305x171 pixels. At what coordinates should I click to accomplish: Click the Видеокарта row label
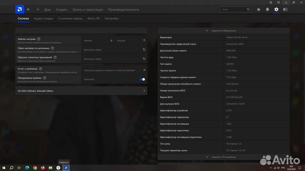(166, 37)
